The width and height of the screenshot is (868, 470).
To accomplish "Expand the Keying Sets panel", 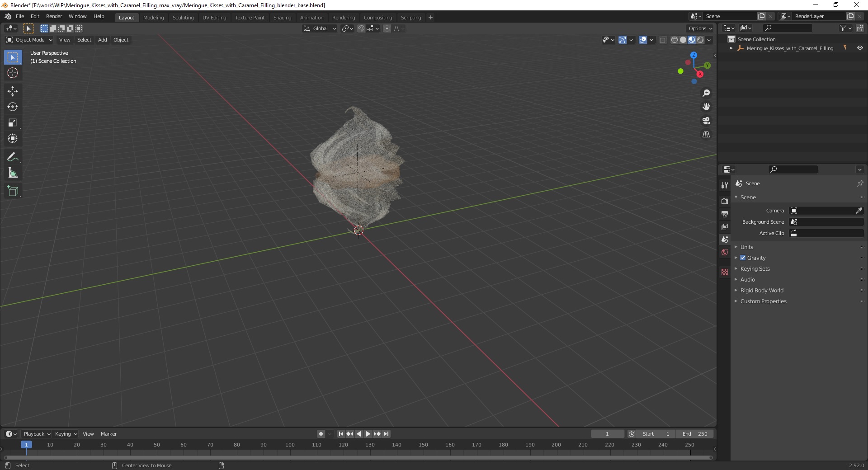I will [x=755, y=268].
